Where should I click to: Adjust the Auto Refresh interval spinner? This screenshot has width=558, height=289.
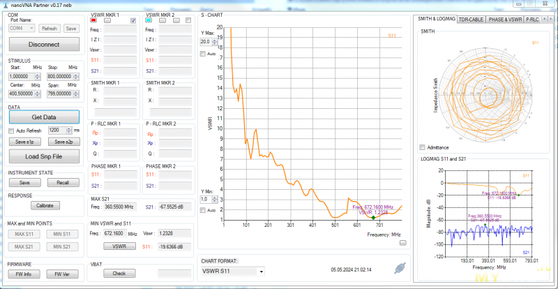(x=68, y=130)
